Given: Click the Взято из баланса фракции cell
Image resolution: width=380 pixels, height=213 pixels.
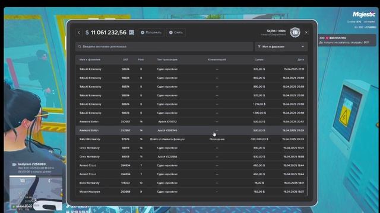Looking at the screenshot, I should tap(167, 139).
